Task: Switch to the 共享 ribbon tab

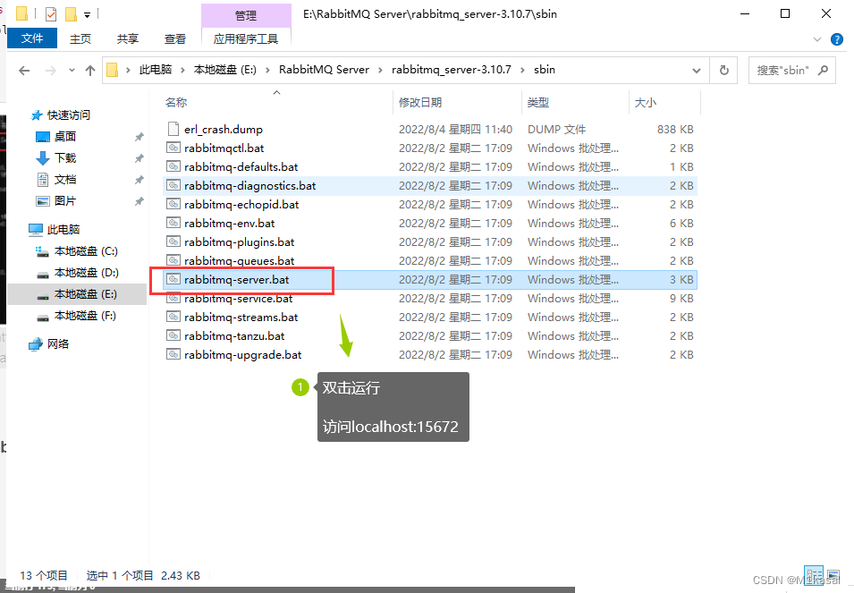Action: pos(128,38)
